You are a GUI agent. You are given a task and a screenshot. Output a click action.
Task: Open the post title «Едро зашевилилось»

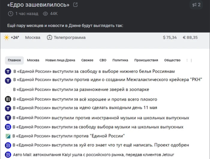[x=38, y=5]
